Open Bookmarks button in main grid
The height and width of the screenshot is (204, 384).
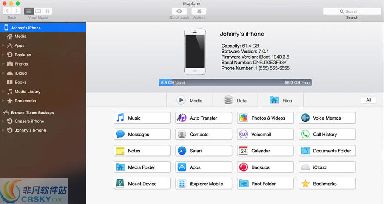[327, 184]
